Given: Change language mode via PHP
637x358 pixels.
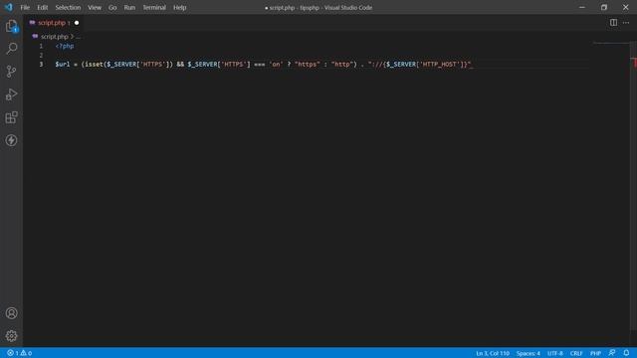Looking at the screenshot, I should [595, 353].
